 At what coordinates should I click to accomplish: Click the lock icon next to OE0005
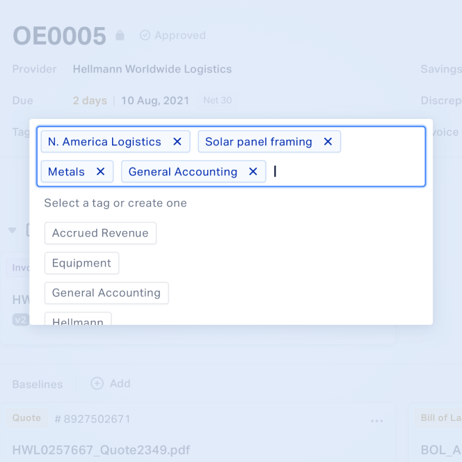pos(120,35)
